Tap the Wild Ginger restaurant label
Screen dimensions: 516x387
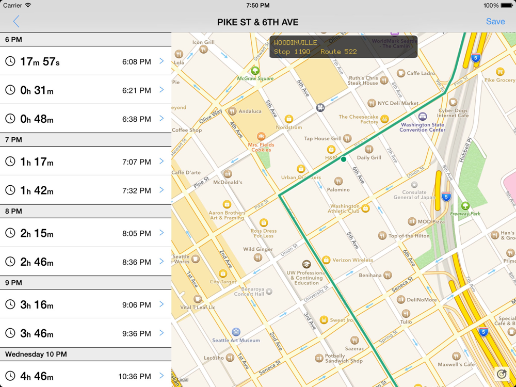tap(258, 249)
